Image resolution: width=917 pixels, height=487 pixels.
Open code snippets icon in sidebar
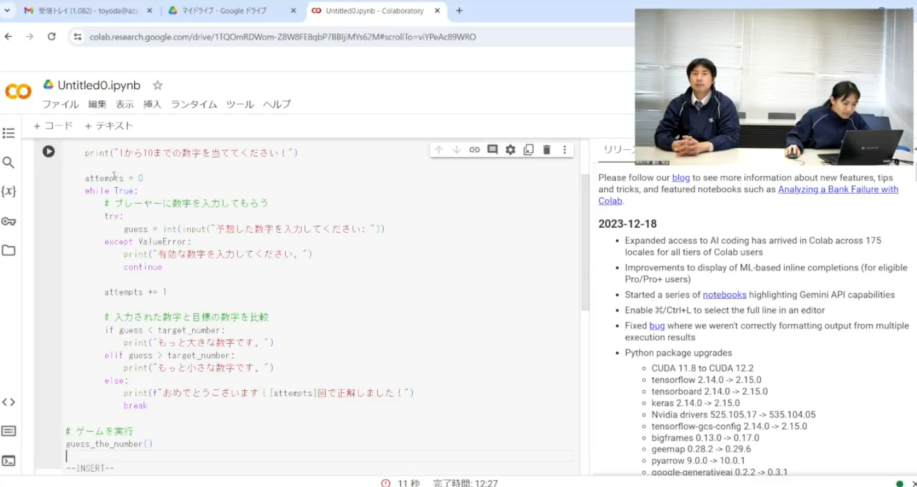[x=8, y=402]
